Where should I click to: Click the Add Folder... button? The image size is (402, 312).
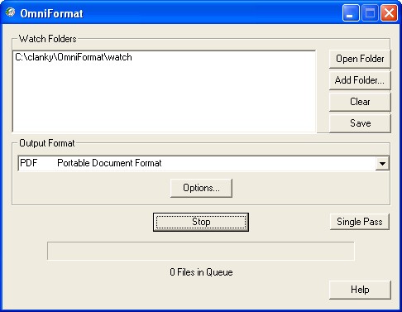pos(360,80)
